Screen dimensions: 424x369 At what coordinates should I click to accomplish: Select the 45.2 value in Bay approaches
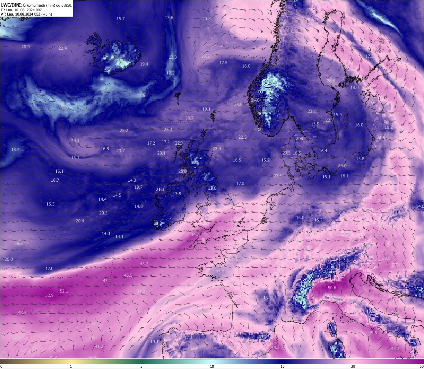(x=144, y=264)
